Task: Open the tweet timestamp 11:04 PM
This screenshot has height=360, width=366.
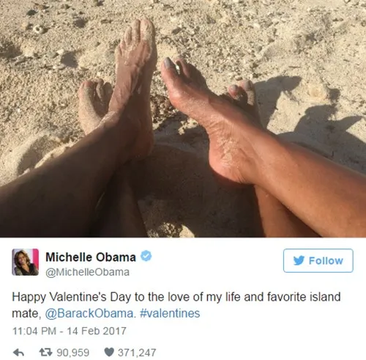Action: (x=34, y=331)
